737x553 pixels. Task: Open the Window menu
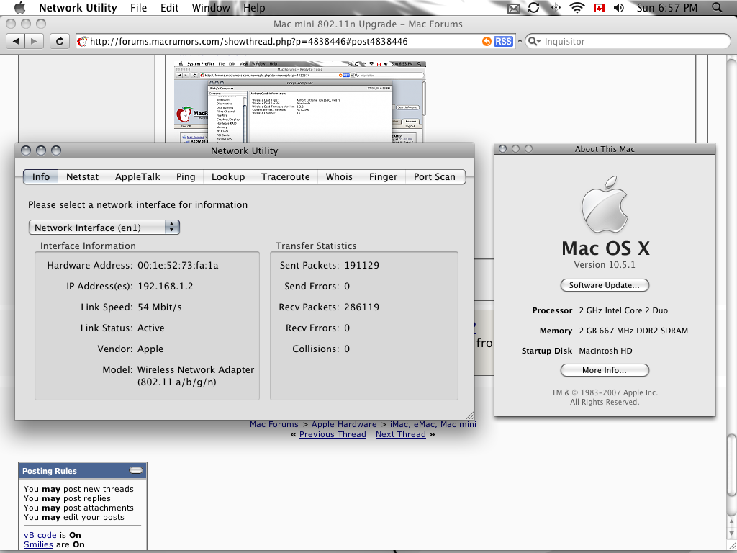[211, 7]
